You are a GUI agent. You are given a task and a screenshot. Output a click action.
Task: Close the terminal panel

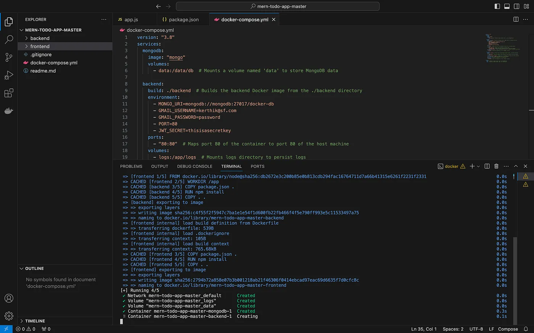[x=525, y=166]
